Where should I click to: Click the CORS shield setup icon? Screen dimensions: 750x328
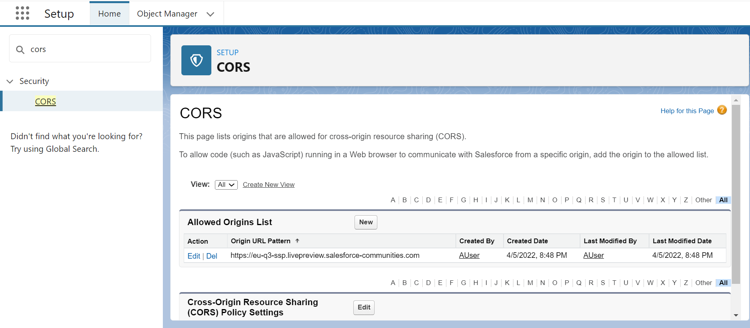pyautogui.click(x=196, y=60)
